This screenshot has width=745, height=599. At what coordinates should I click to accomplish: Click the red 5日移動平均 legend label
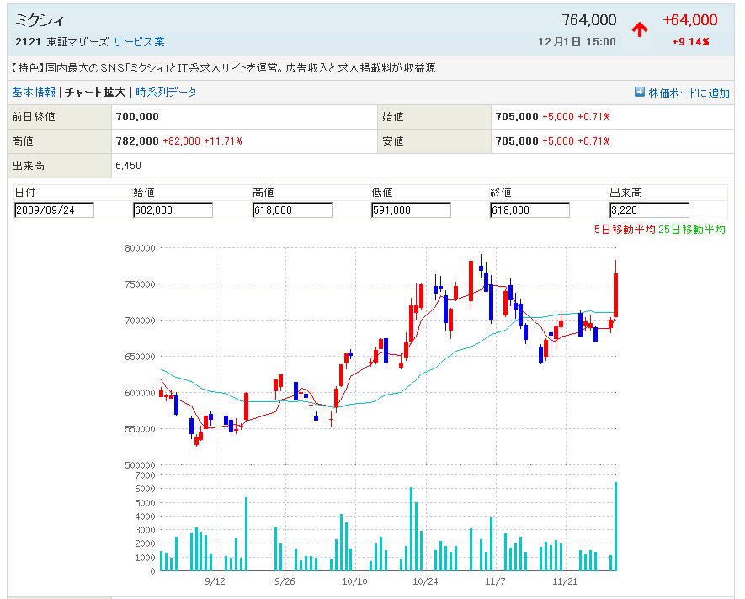(x=625, y=230)
